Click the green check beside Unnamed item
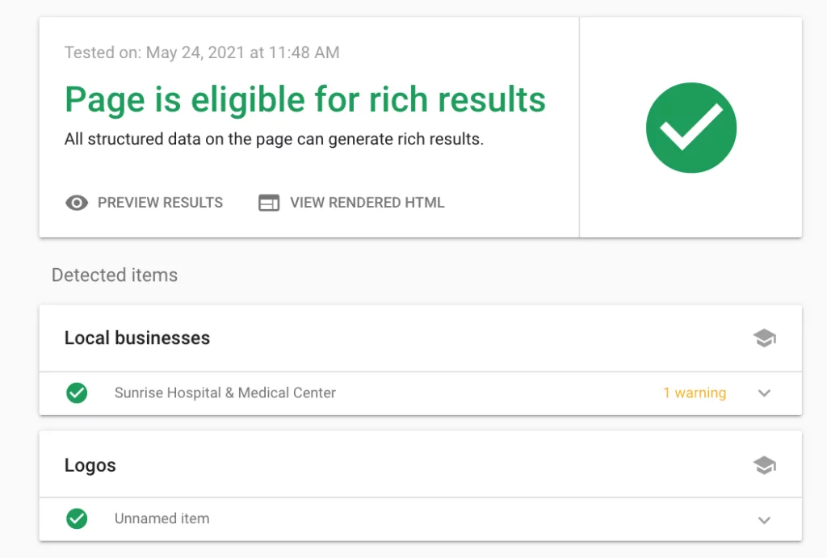The height and width of the screenshot is (558, 827). 77,518
